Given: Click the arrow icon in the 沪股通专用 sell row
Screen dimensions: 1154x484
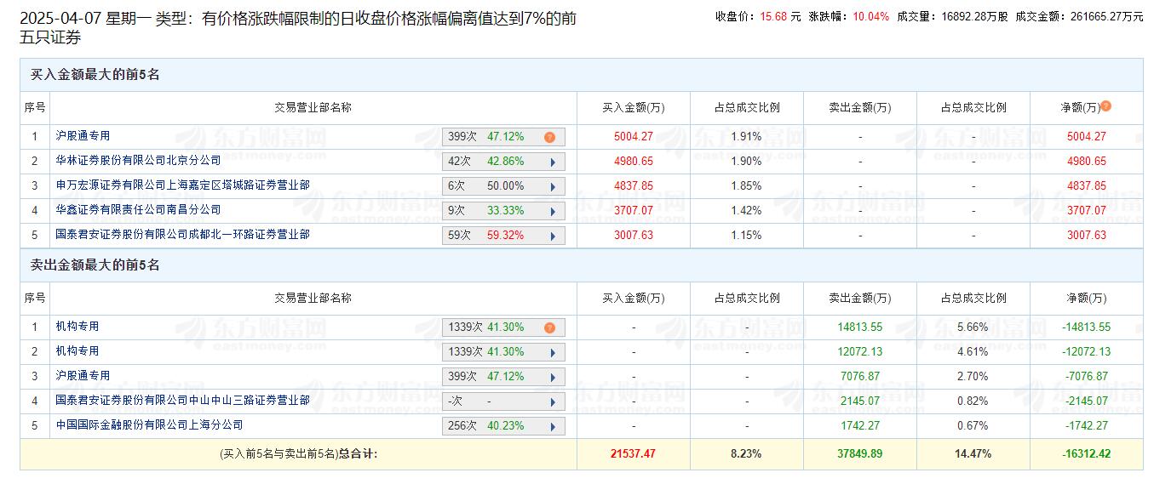Looking at the screenshot, I should click(x=552, y=377).
